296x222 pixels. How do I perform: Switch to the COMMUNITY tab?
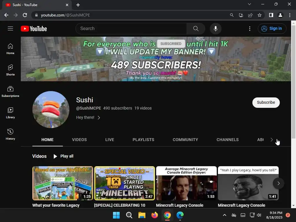click(x=185, y=140)
